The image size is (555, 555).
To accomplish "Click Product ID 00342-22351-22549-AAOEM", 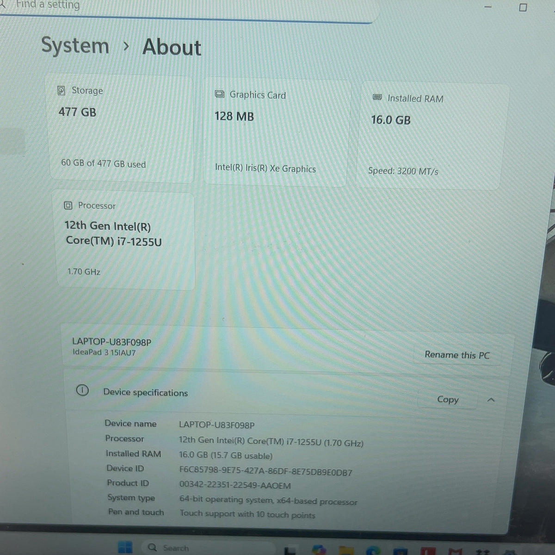I will click(235, 485).
